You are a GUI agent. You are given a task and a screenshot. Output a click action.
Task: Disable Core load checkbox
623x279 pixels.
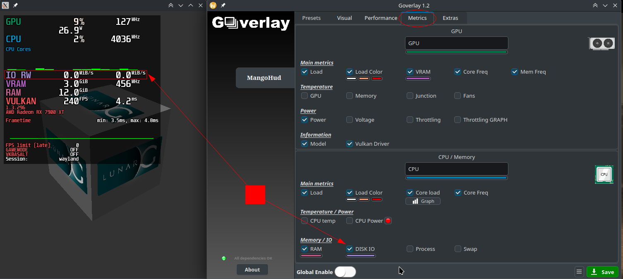click(x=410, y=192)
